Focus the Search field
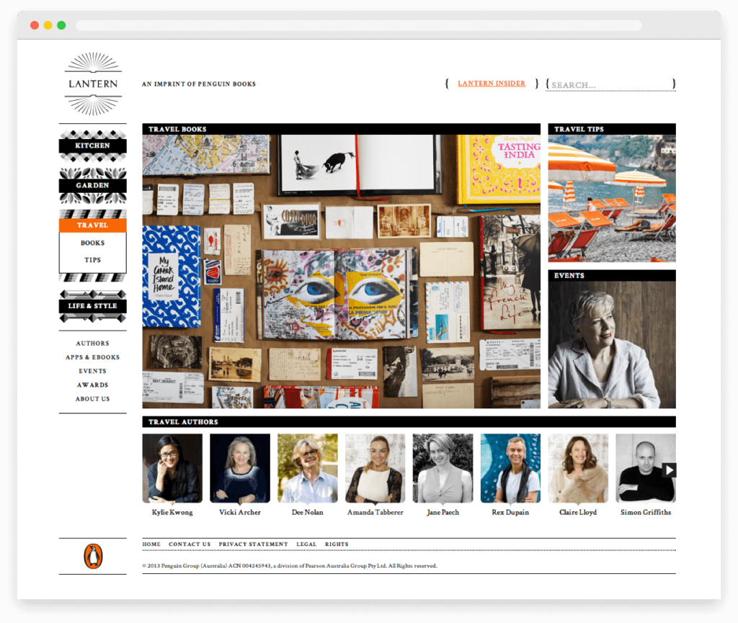The width and height of the screenshot is (738, 623). click(x=610, y=85)
